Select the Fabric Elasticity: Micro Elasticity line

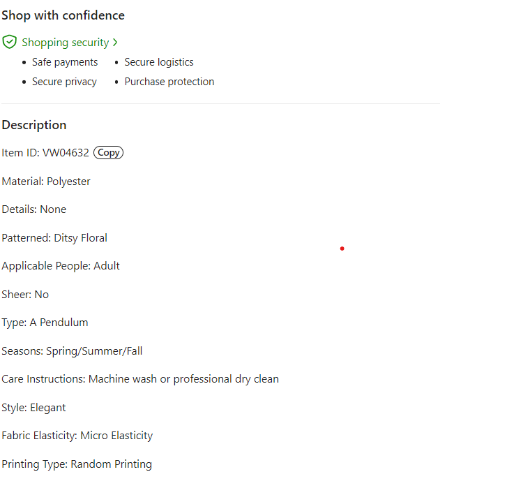coord(77,436)
